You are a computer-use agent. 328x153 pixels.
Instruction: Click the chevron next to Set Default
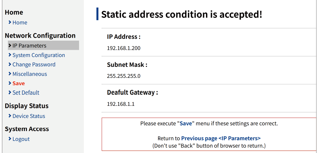point(10,93)
